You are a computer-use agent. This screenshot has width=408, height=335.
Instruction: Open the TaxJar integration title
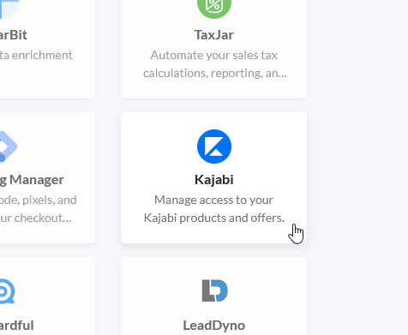(214, 35)
